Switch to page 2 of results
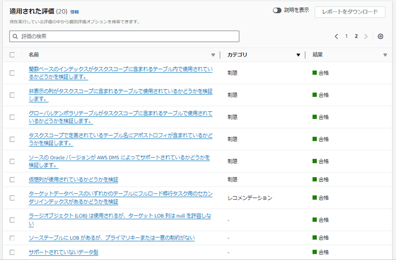The image size is (396, 260). (356, 36)
